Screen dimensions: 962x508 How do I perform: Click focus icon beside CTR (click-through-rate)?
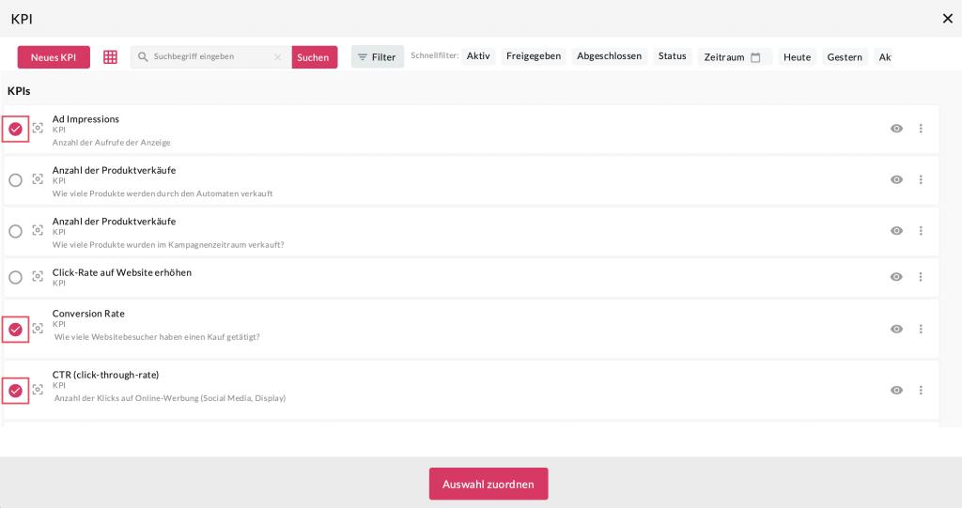point(38,390)
